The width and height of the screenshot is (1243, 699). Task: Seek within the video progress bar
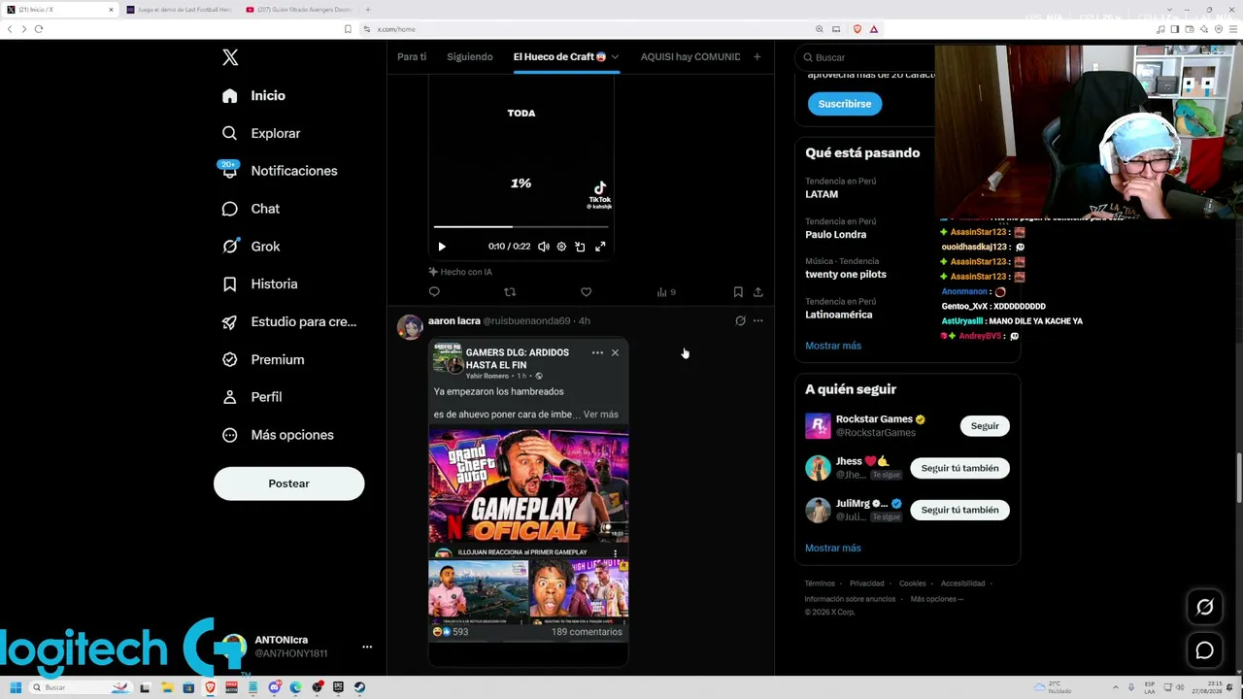click(x=521, y=227)
